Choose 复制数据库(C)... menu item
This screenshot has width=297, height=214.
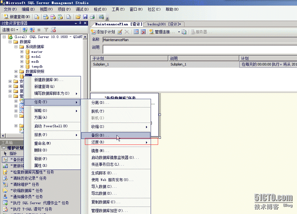[116, 202]
